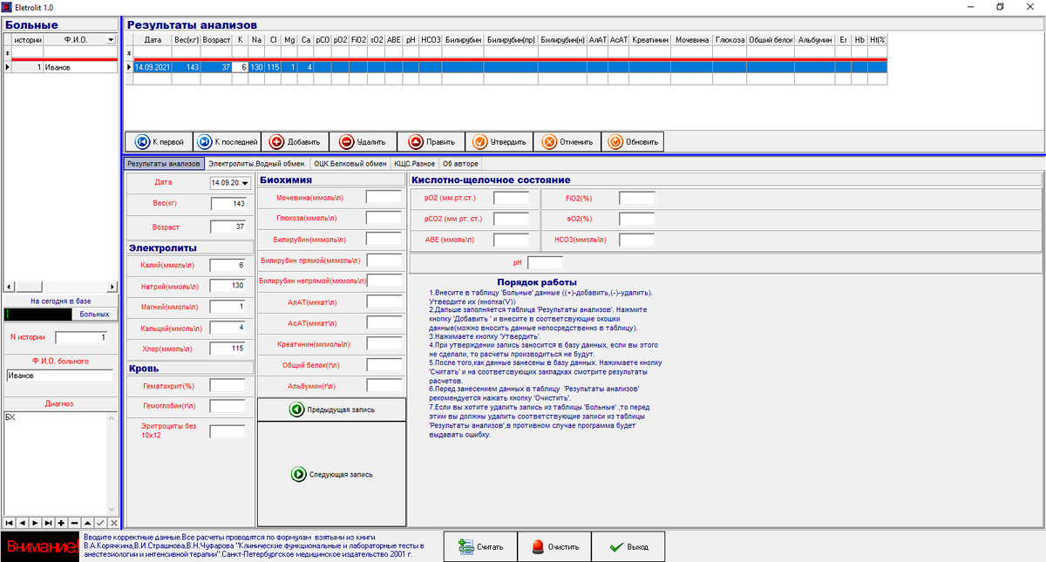Click the plus insert-record navigator icon

click(61, 522)
